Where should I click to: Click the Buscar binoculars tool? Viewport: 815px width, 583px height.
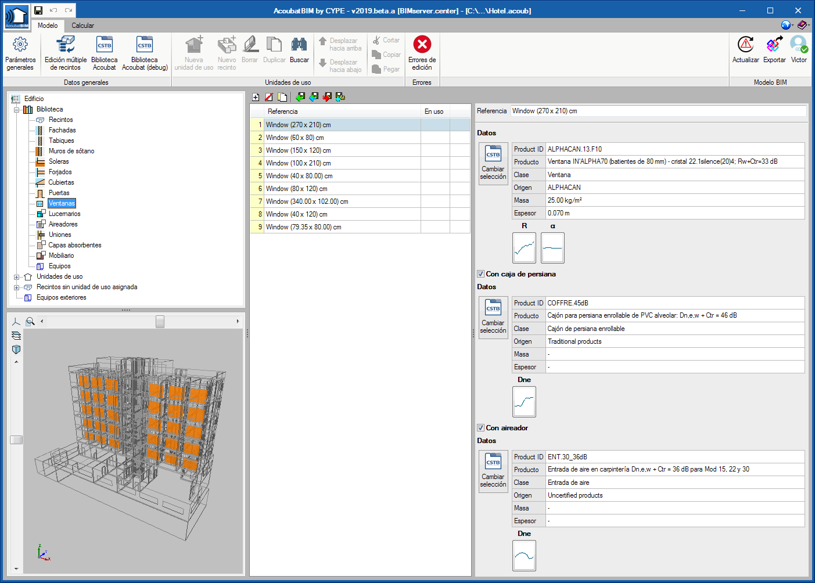click(x=299, y=50)
